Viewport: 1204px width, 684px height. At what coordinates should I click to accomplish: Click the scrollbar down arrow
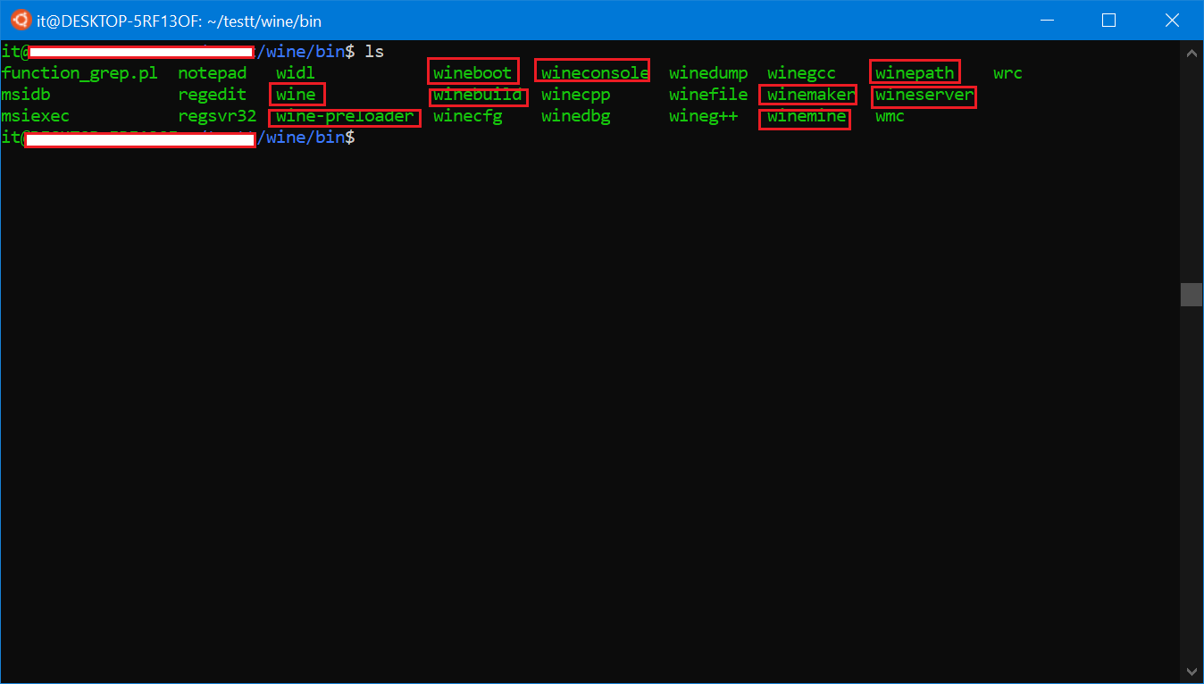pyautogui.click(x=1191, y=671)
